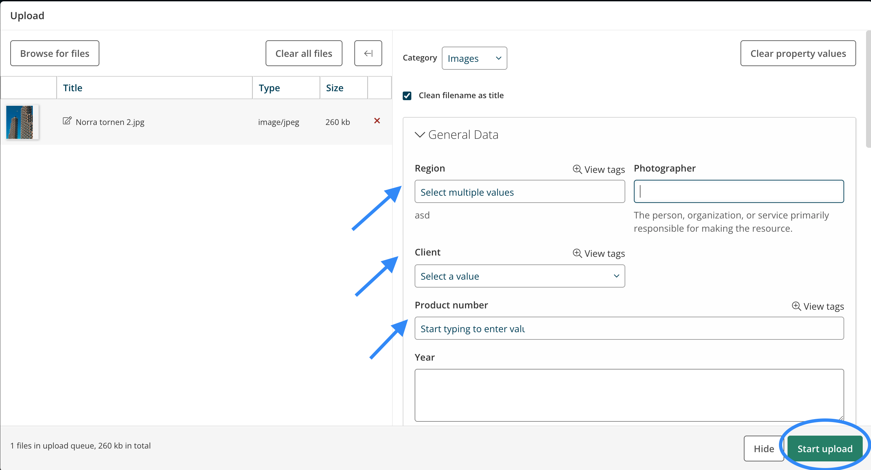Click Start upload button

coord(825,449)
